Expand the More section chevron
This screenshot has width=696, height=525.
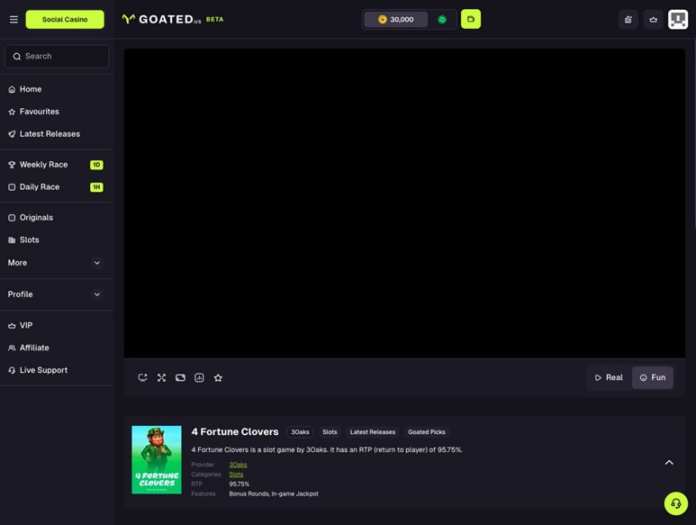point(96,263)
